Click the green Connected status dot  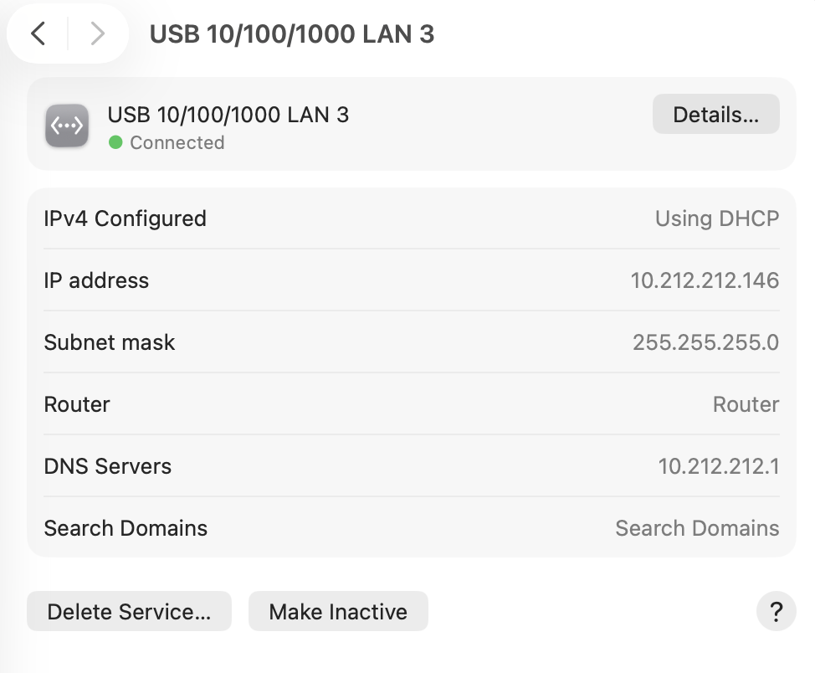(116, 143)
